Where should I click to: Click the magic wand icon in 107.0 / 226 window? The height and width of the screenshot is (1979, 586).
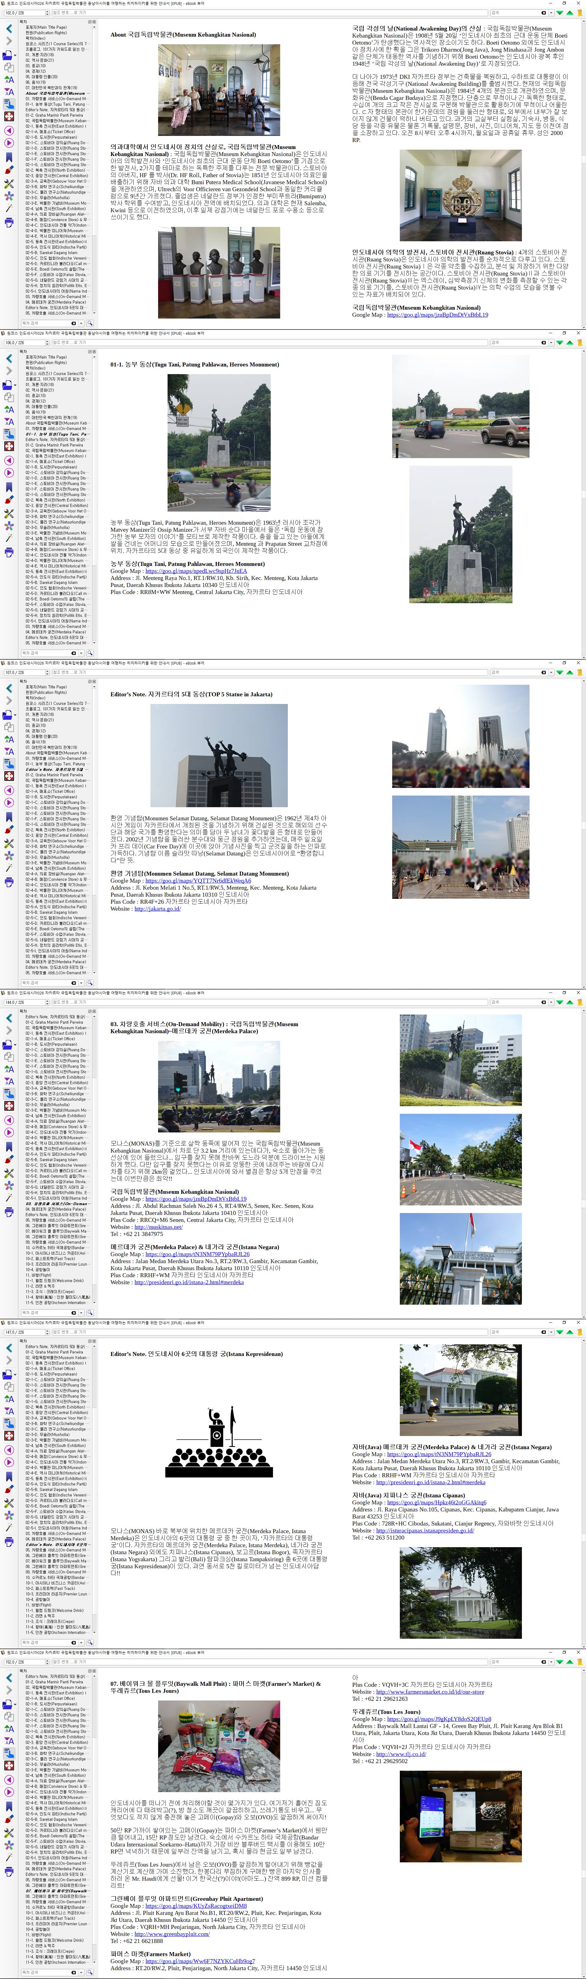click(x=9, y=867)
